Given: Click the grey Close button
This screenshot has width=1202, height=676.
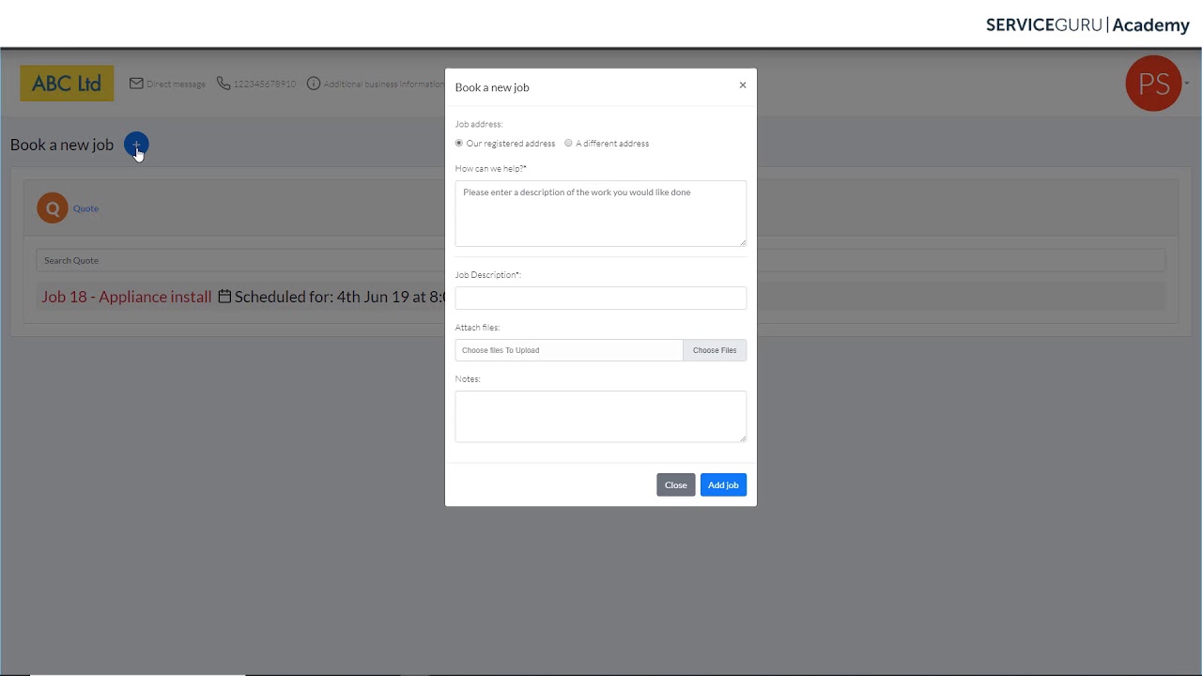Looking at the screenshot, I should click(676, 485).
